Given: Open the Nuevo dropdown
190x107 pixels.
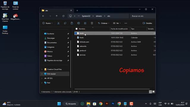Looking at the screenshot, I should (x=47, y=23).
